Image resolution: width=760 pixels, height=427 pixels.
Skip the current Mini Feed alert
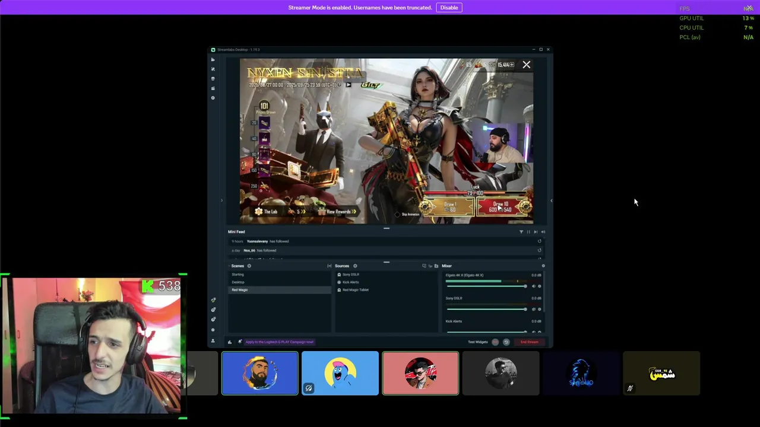click(536, 232)
